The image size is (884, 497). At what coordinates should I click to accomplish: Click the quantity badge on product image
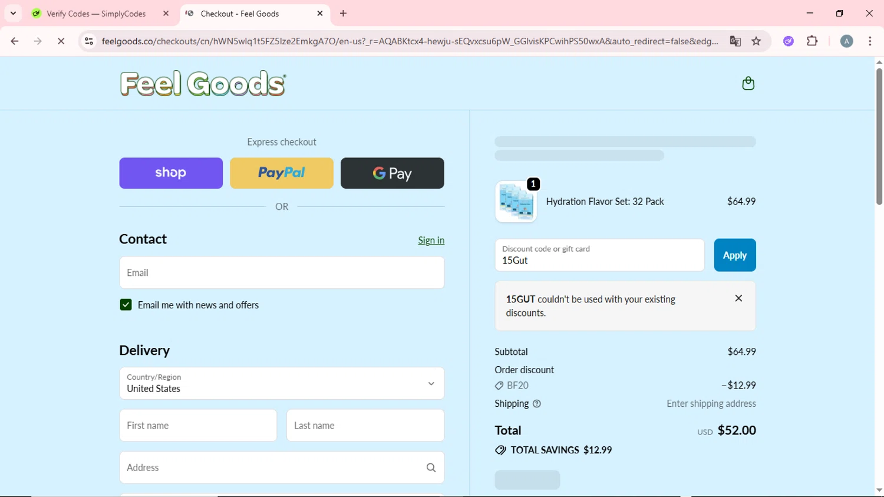point(533,184)
